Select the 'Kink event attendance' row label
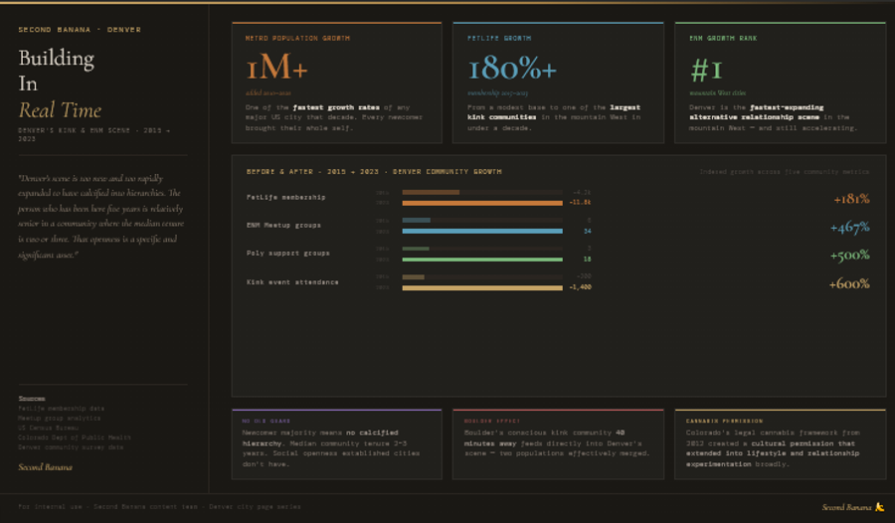 tap(292, 282)
